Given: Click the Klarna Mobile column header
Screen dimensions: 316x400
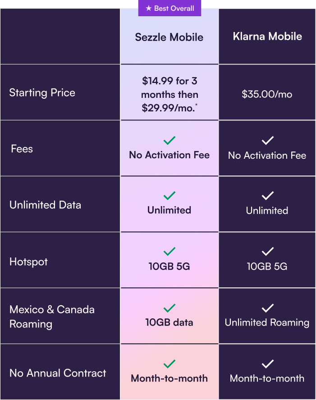Looking at the screenshot, I should (x=267, y=37).
